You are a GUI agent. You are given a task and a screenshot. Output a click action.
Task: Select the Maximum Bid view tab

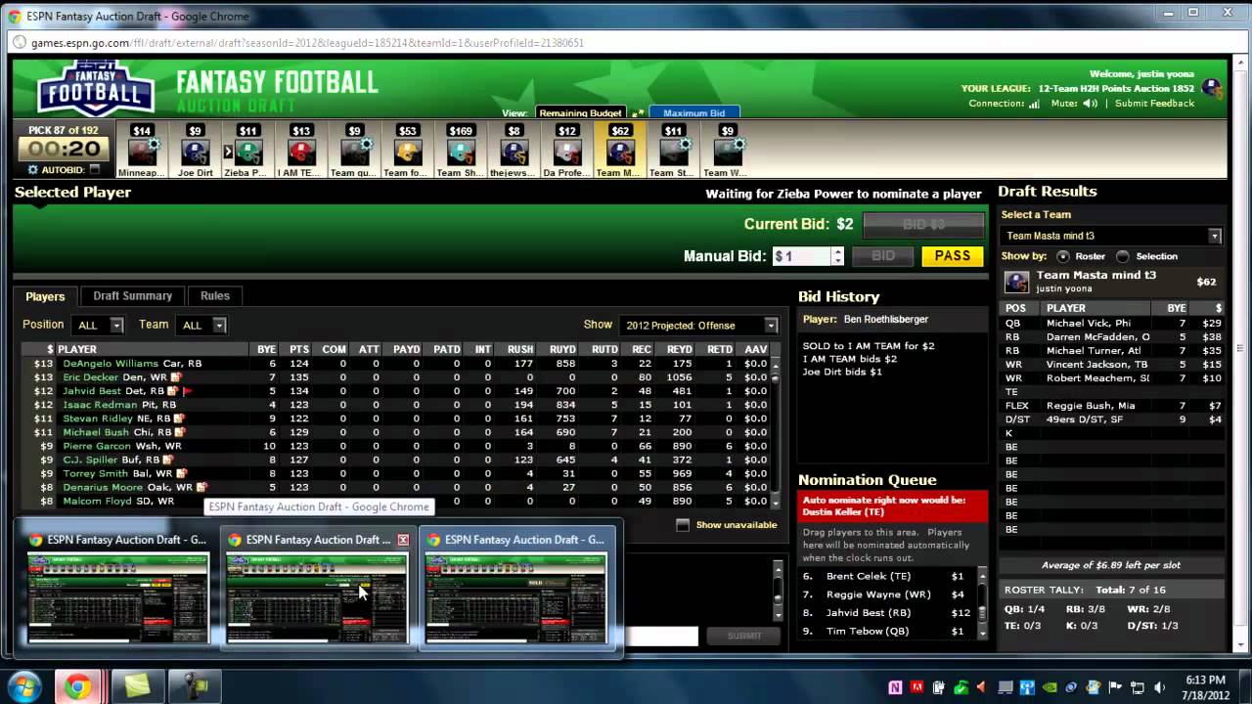pyautogui.click(x=694, y=113)
